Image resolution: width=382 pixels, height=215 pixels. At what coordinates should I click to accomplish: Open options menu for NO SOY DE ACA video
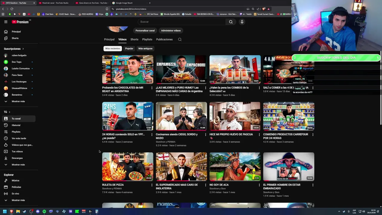259,185
